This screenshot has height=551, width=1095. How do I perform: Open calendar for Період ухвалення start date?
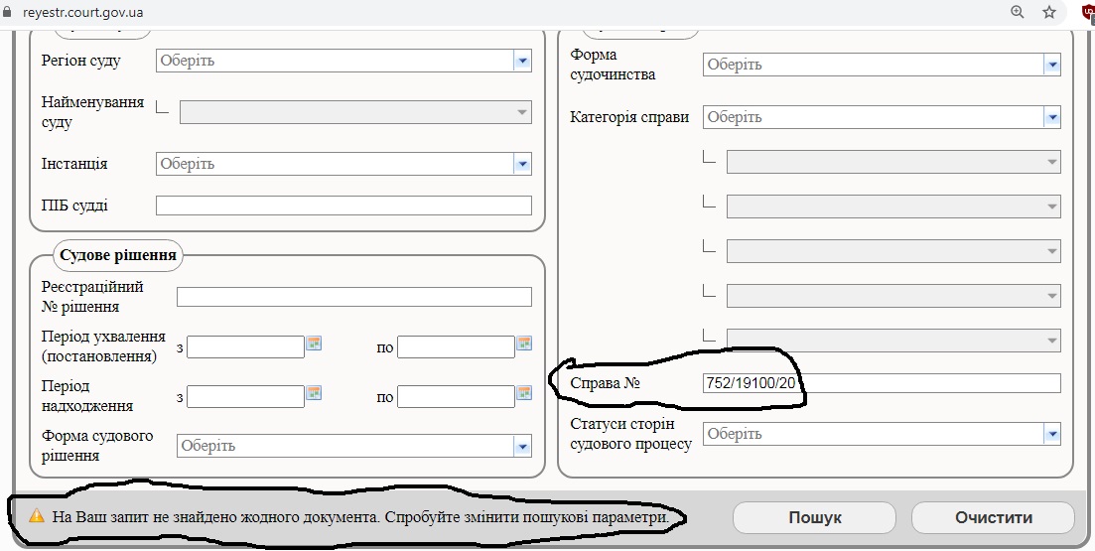coord(315,344)
